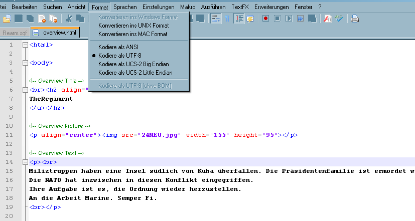The width and height of the screenshot is (415, 221).
Task: Open the ? help menu
Action: tap(320, 7)
